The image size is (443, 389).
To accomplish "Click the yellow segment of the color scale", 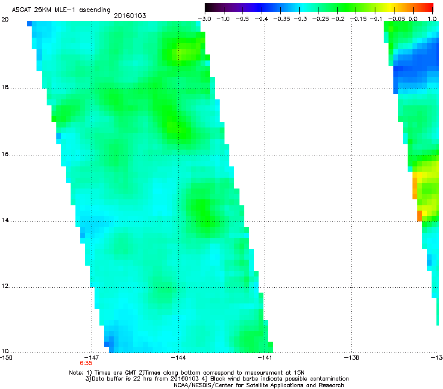I will click(389, 8).
